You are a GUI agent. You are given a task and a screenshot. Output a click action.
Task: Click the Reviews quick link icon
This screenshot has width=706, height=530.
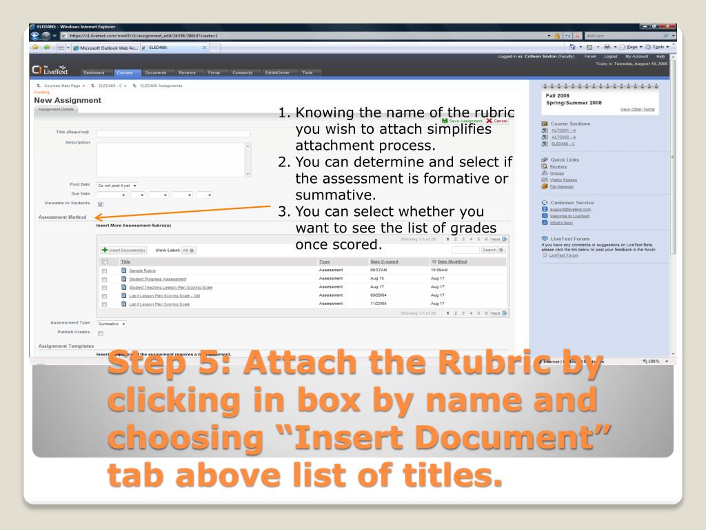[545, 166]
